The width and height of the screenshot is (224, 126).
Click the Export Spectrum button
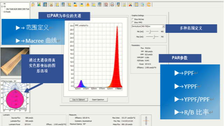point(98,99)
